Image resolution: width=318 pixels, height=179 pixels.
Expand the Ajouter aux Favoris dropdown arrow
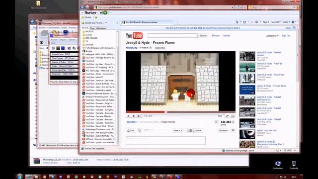coord(106,23)
